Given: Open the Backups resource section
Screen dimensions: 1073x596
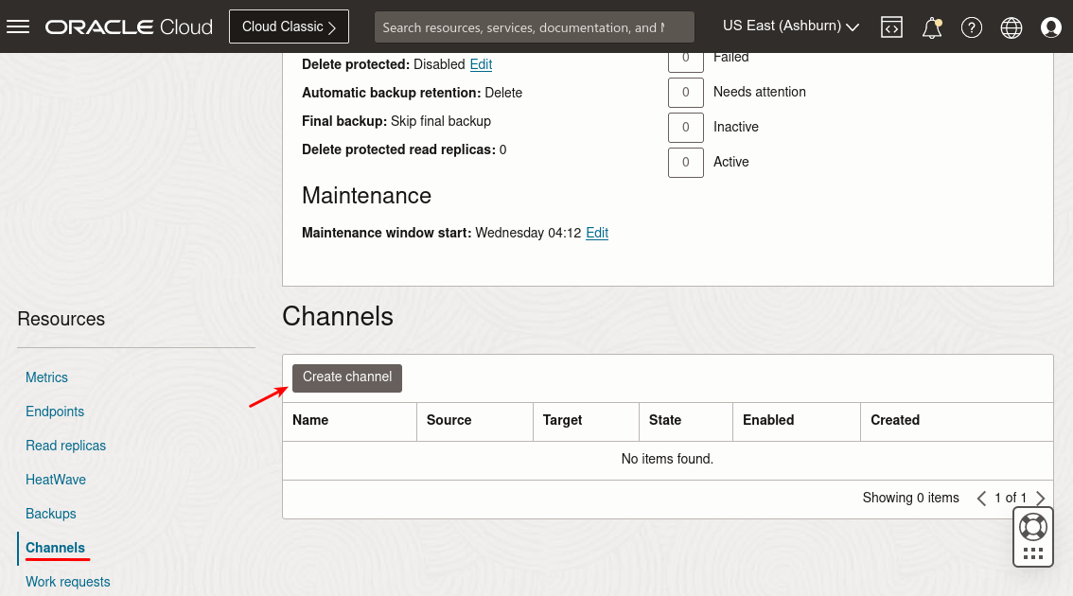Looking at the screenshot, I should (51, 514).
